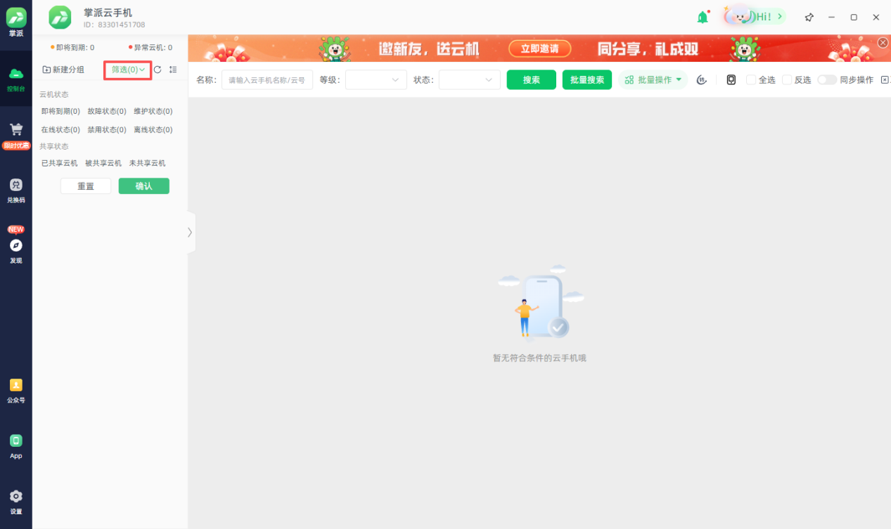This screenshot has height=529, width=891.
Task: Click the 确认 confirm button
Action: tap(144, 186)
